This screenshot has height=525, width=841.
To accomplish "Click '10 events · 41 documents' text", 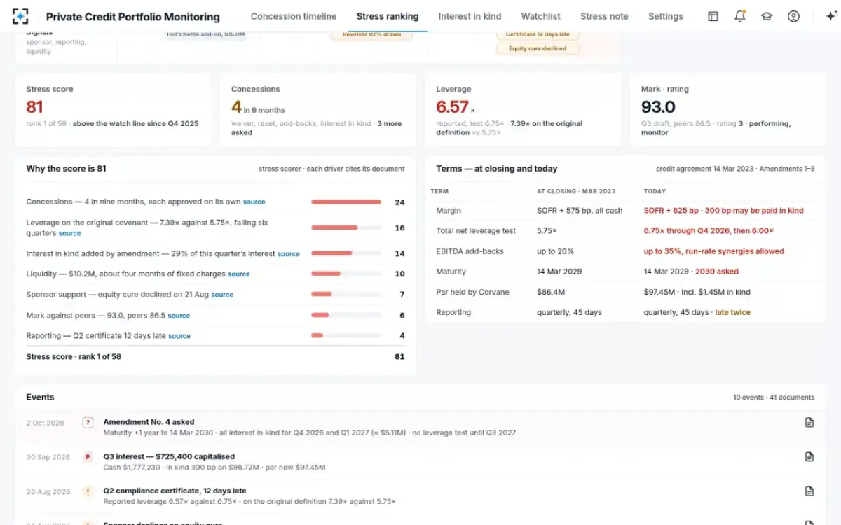I will [x=774, y=398].
